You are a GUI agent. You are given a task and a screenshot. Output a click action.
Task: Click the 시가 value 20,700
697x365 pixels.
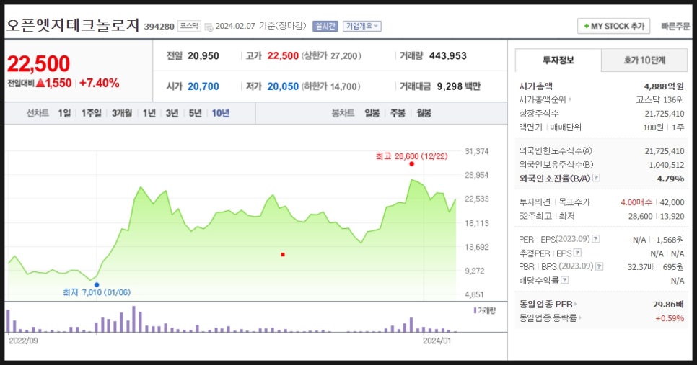coord(203,86)
